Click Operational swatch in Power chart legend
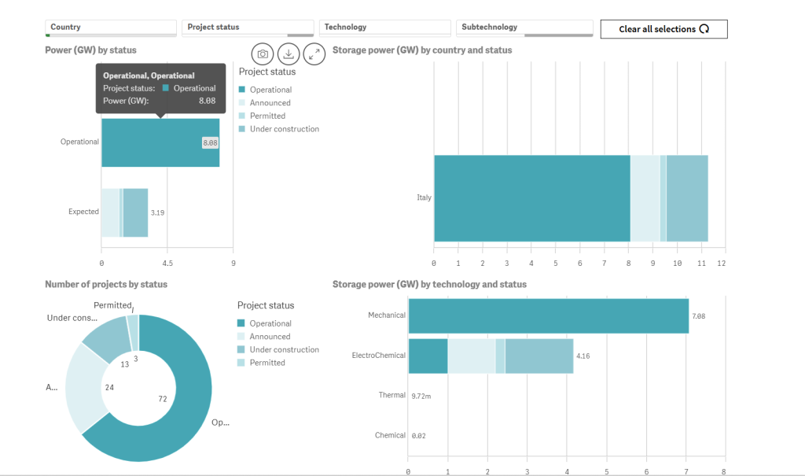 point(242,90)
